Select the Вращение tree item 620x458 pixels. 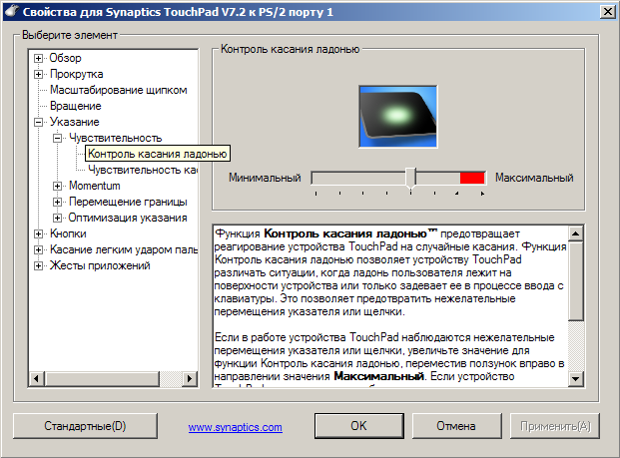click(x=76, y=106)
